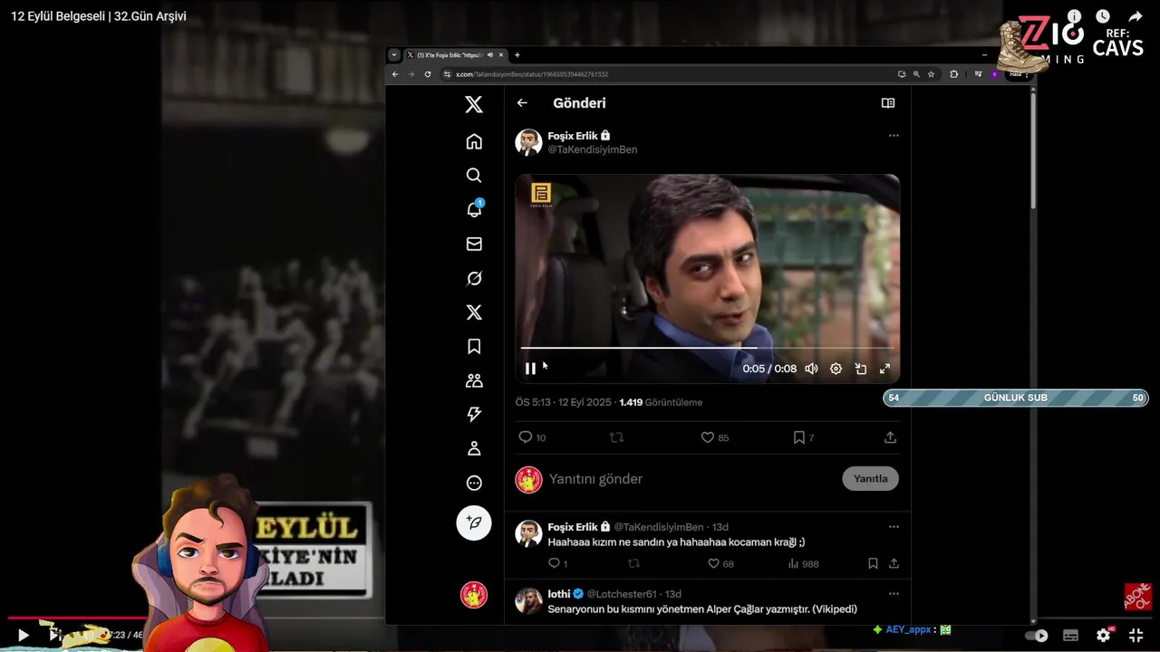Go to X Home feed icon
The height and width of the screenshot is (652, 1160).
pos(474,141)
